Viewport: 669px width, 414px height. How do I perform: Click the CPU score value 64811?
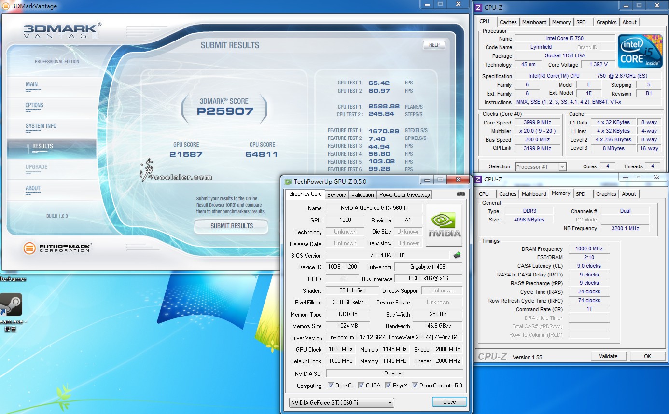[262, 154]
